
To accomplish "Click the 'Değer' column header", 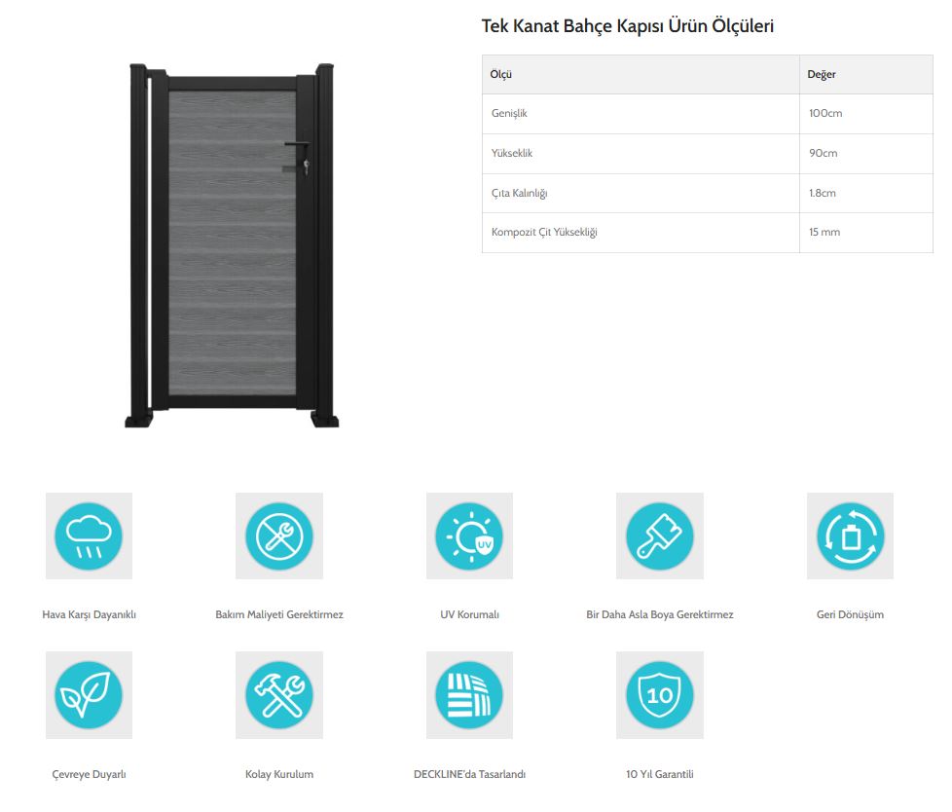I will pyautogui.click(x=822, y=74).
